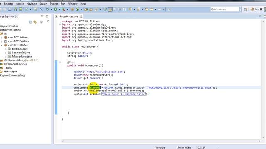Select MouseHover.java in Package Explorer tree
The width and height of the screenshot is (266, 149).
(x=22, y=56)
